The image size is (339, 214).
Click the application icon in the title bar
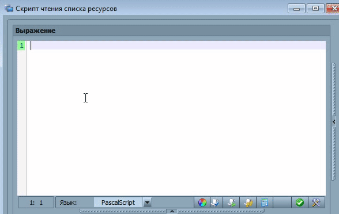9,8
